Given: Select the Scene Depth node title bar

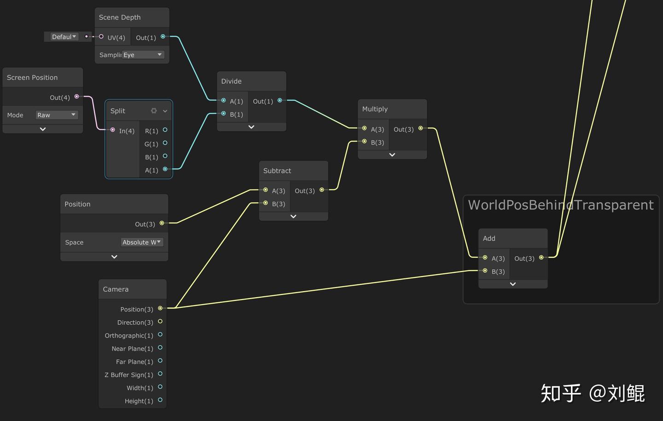Looking at the screenshot, I should coord(120,17).
